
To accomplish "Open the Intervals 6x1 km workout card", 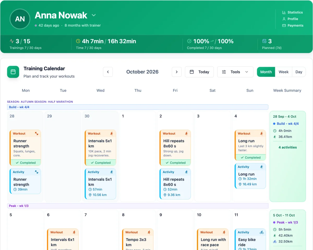I will point(63,239).
